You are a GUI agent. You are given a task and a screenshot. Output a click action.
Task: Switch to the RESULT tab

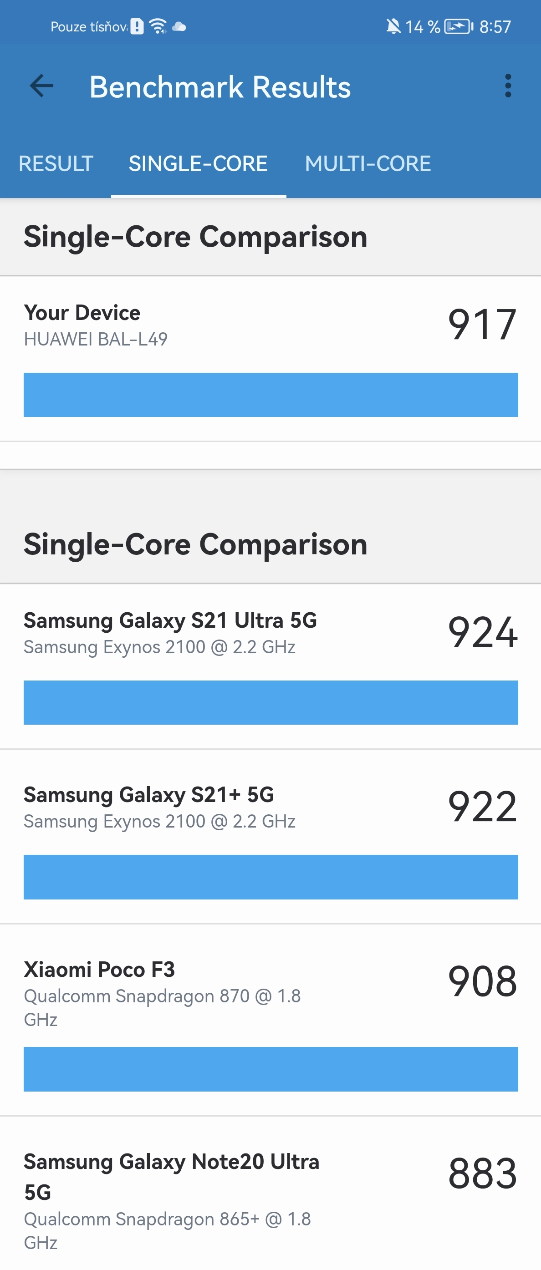pos(55,164)
